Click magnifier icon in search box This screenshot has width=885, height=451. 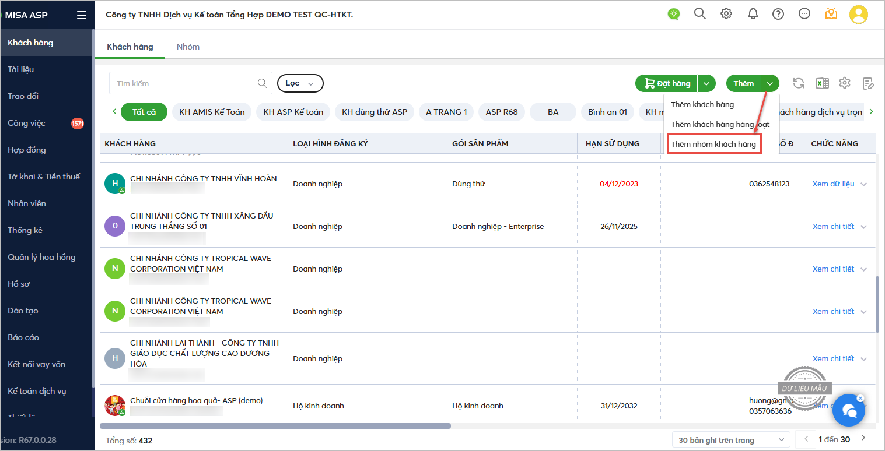(x=263, y=83)
